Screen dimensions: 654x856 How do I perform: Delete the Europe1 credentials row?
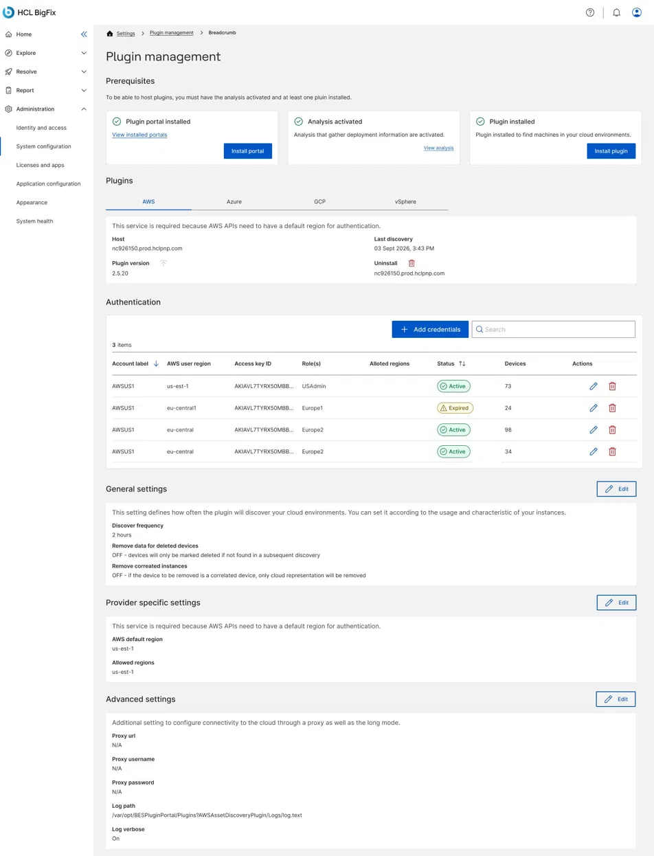[x=612, y=408]
